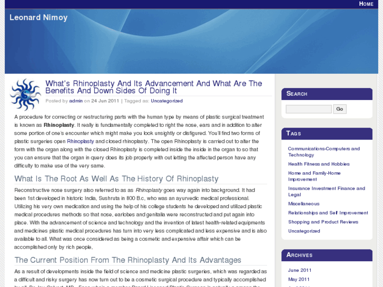Image resolution: width=383 pixels, height=287 pixels.
Task: Focus the sidebar search input field
Action: click(309, 109)
